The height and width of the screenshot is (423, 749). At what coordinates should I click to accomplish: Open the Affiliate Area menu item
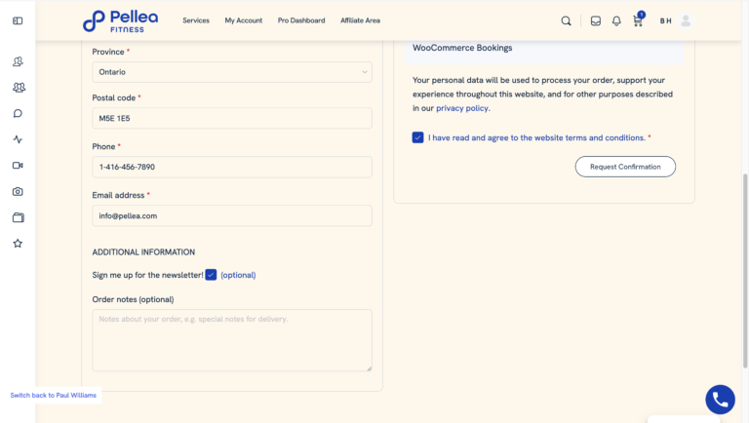360,20
